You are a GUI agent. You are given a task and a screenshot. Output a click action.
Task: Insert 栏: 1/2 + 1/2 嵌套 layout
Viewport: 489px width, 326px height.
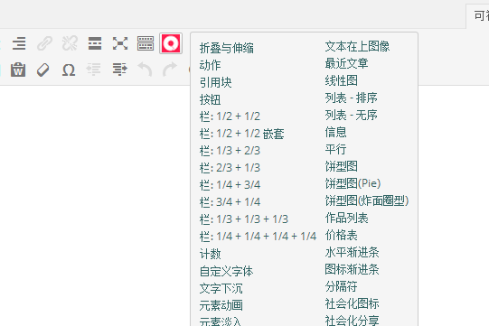[241, 134]
